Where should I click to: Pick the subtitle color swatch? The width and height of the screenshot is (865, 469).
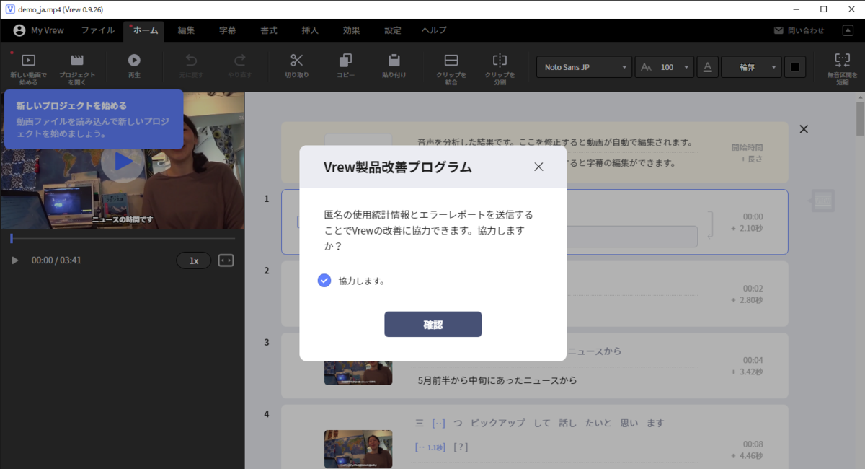coord(796,66)
